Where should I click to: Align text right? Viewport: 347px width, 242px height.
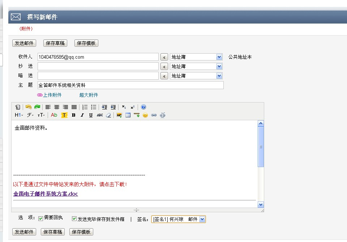pos(65,107)
